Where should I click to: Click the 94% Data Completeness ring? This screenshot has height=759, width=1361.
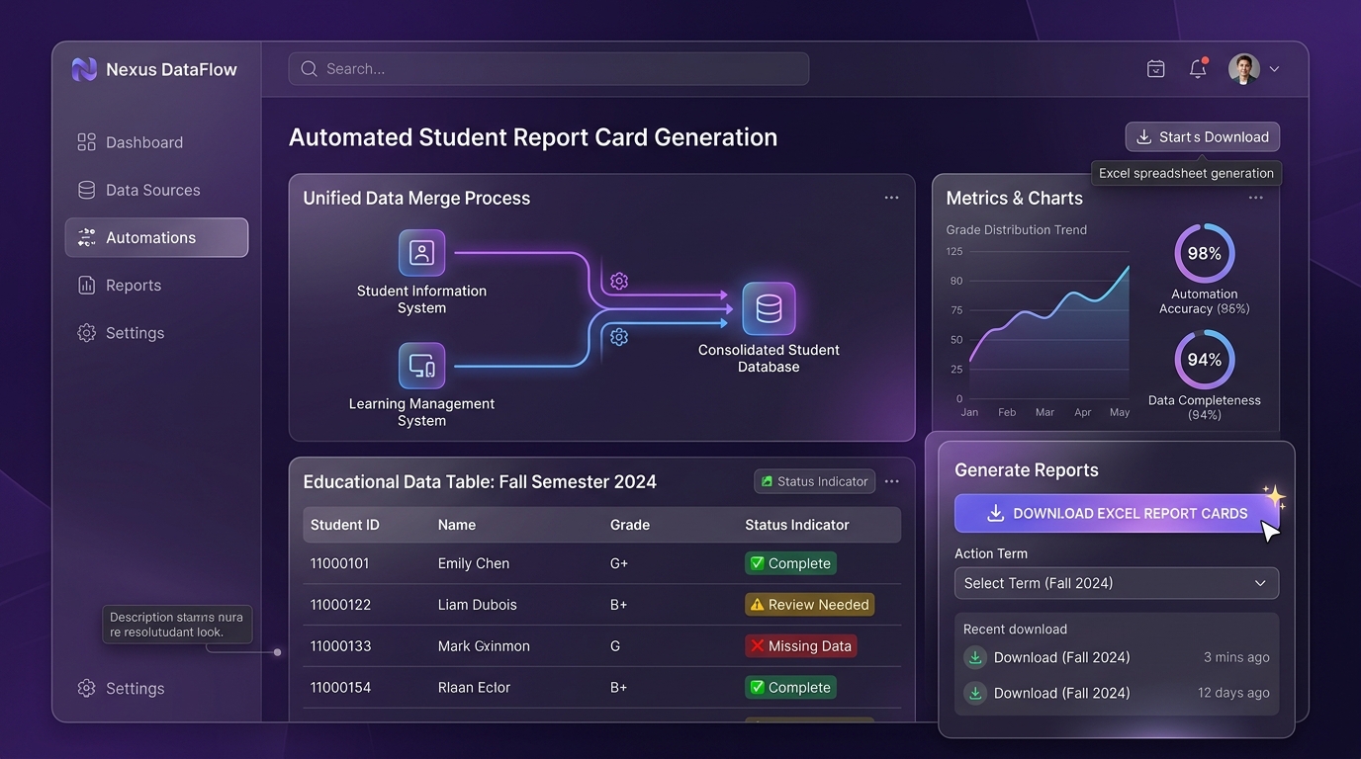pyautogui.click(x=1205, y=360)
